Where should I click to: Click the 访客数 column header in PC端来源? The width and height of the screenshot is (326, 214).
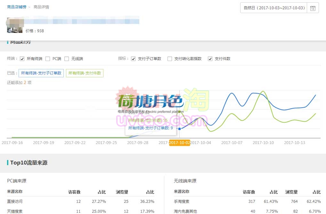(x=74, y=192)
